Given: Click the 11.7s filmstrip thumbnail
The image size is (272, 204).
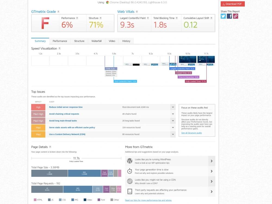Looking at the screenshot, I should click(206, 61).
